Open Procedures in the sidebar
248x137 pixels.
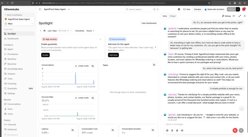pyautogui.click(x=19, y=54)
